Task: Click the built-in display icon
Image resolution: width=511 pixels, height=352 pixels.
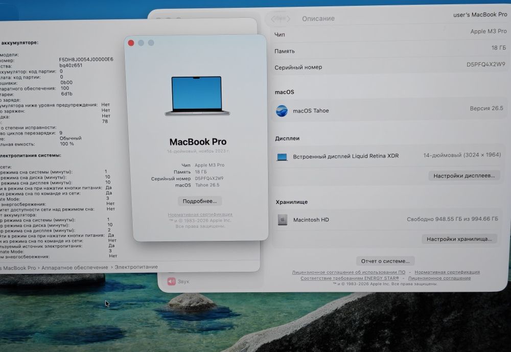Action: point(282,157)
